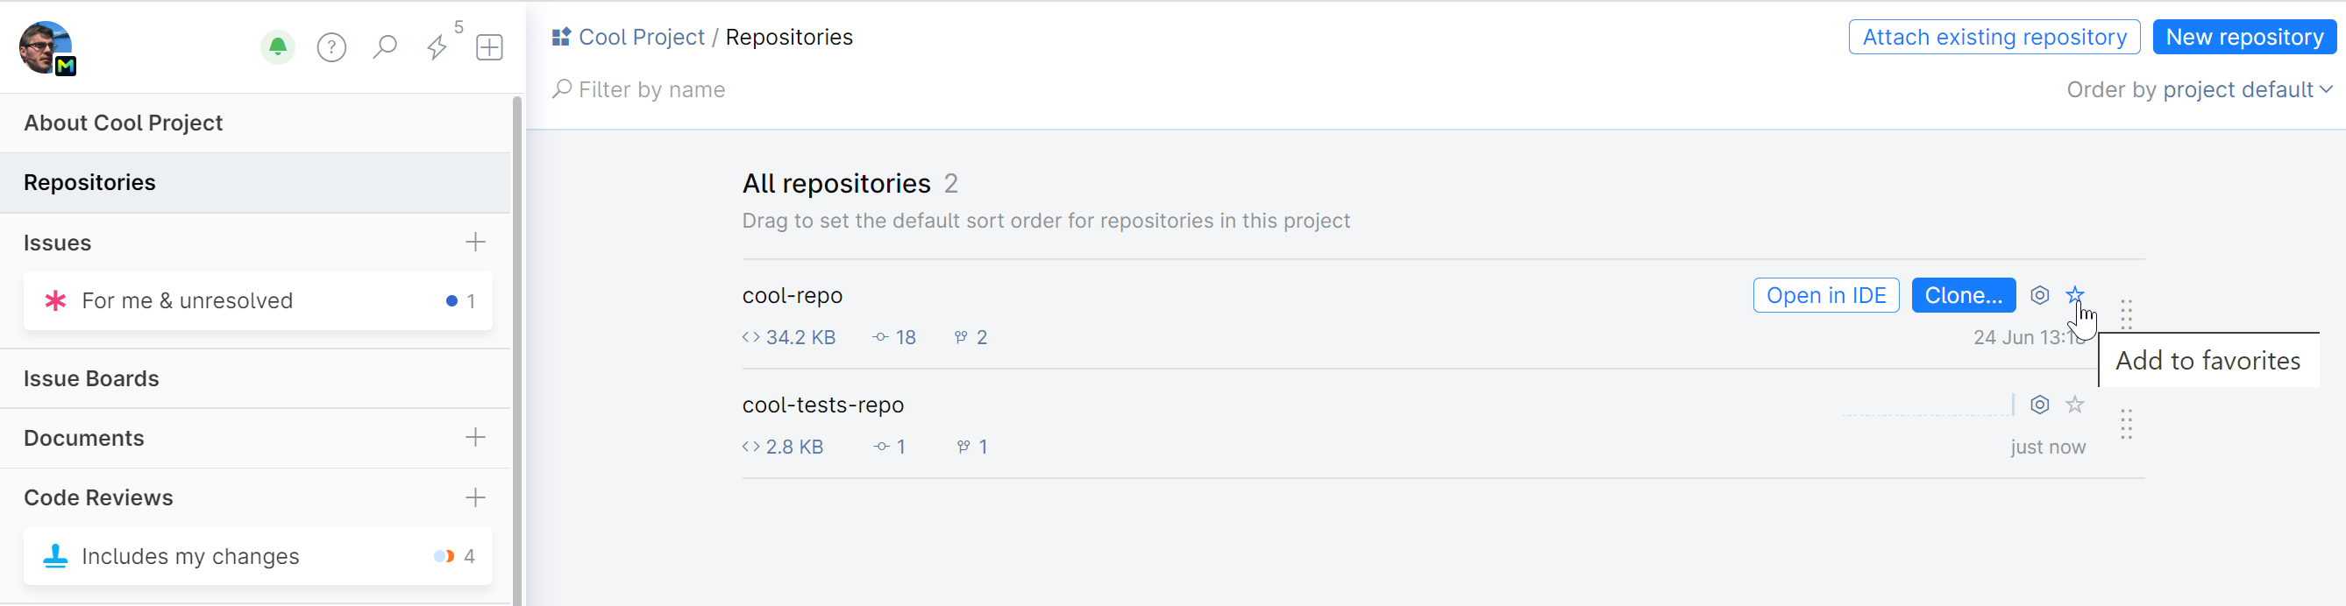The image size is (2346, 606).
Task: Open the notifications bell icon
Action: tap(278, 46)
